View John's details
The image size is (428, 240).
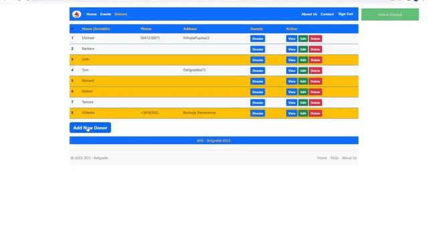pos(292,60)
